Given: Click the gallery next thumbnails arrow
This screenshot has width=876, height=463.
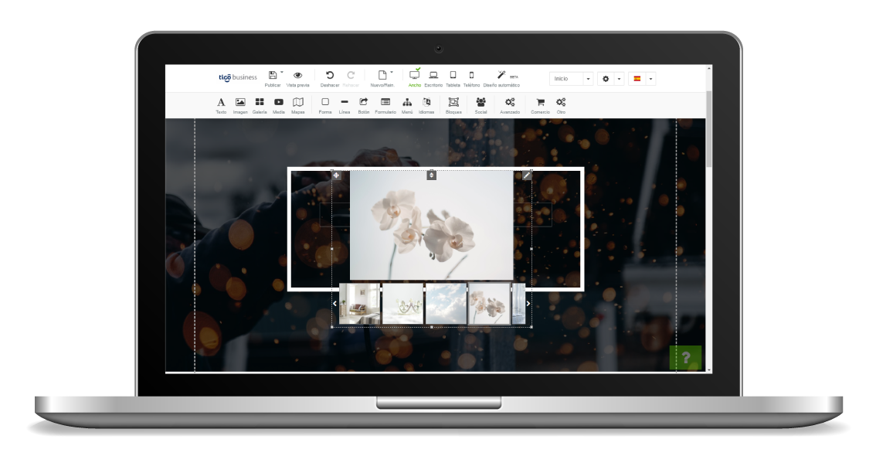Looking at the screenshot, I should tap(528, 304).
